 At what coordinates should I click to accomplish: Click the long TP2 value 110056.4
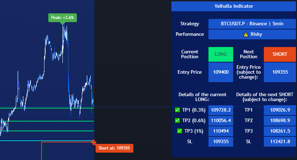click(221, 121)
